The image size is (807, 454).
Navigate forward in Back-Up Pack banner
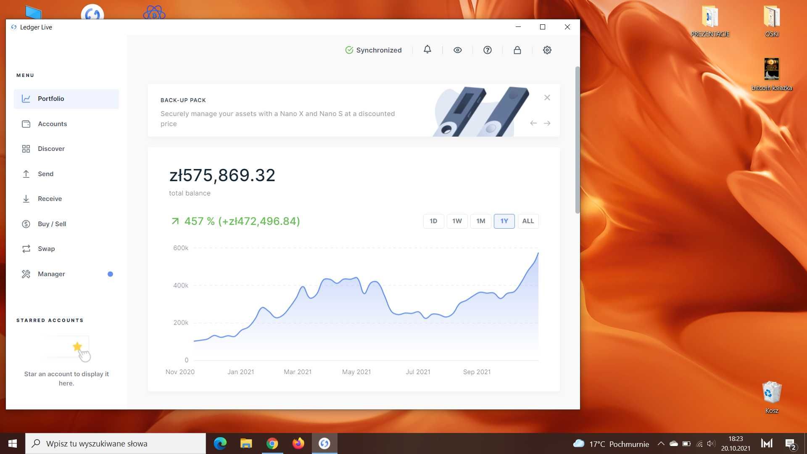(548, 123)
